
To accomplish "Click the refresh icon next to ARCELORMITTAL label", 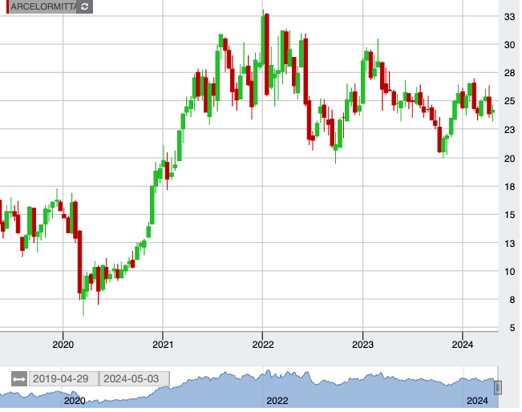I will pos(84,6).
